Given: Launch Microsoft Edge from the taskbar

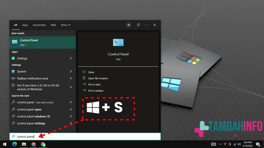Looking at the screenshot, I should click(14, 144).
